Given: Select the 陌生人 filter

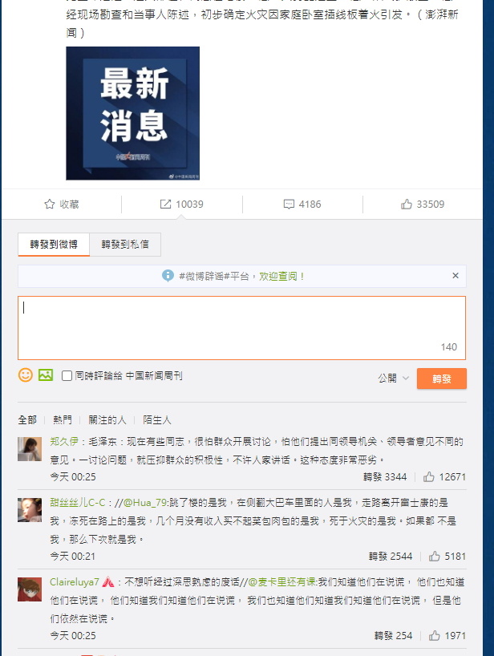Looking at the screenshot, I should [157, 419].
